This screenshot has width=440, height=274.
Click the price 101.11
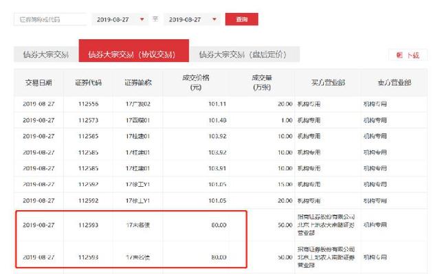point(217,104)
